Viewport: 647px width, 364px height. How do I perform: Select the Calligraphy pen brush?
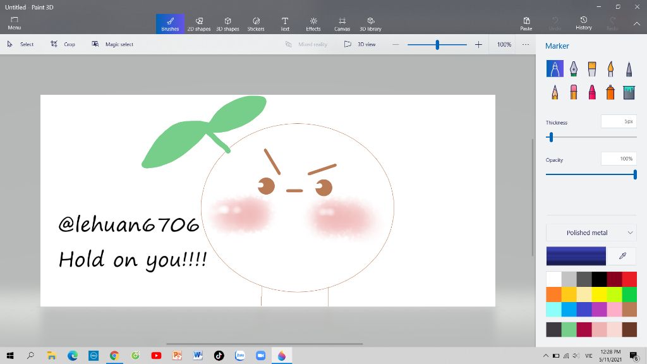tap(573, 68)
